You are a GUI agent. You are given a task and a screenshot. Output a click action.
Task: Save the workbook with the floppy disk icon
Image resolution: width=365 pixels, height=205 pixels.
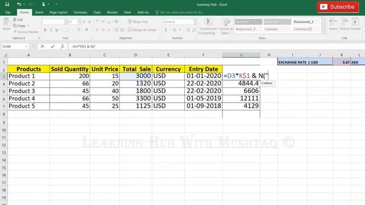(7, 4)
